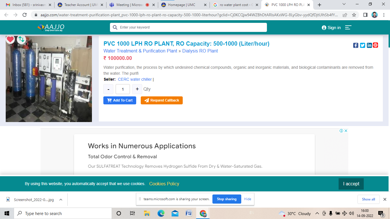Open Mail app from taskbar
This screenshot has width=390, height=219.
point(175,213)
